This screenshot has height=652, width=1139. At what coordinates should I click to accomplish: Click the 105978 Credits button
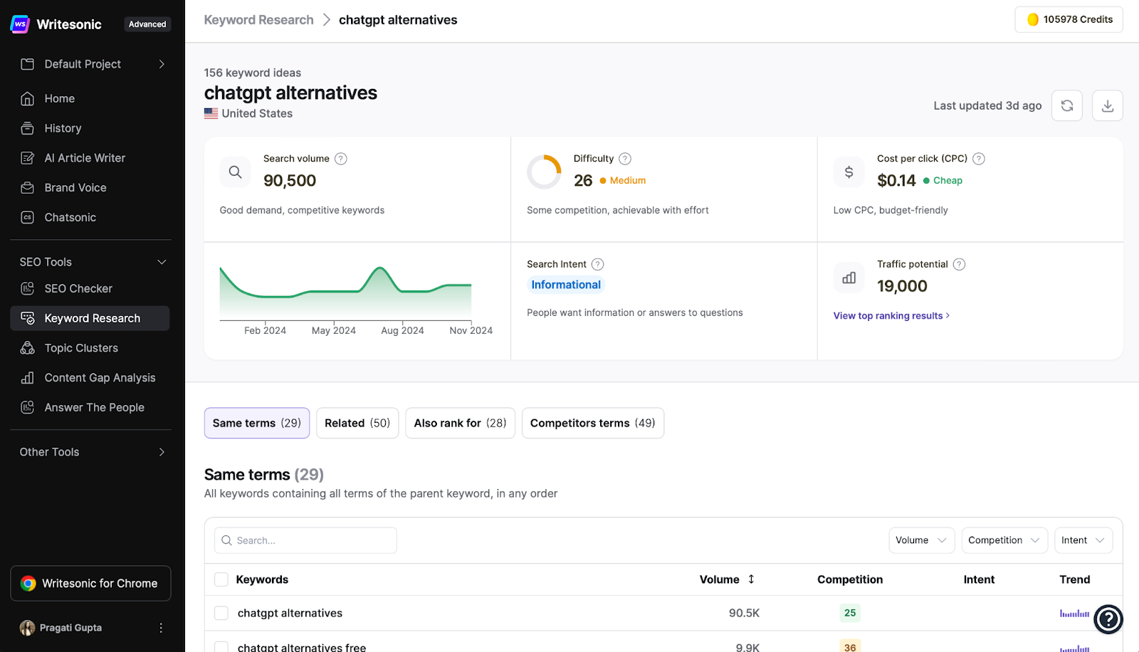click(x=1069, y=20)
